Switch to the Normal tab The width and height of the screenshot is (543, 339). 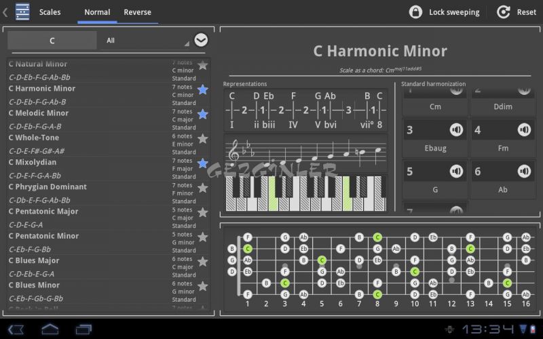coord(97,12)
